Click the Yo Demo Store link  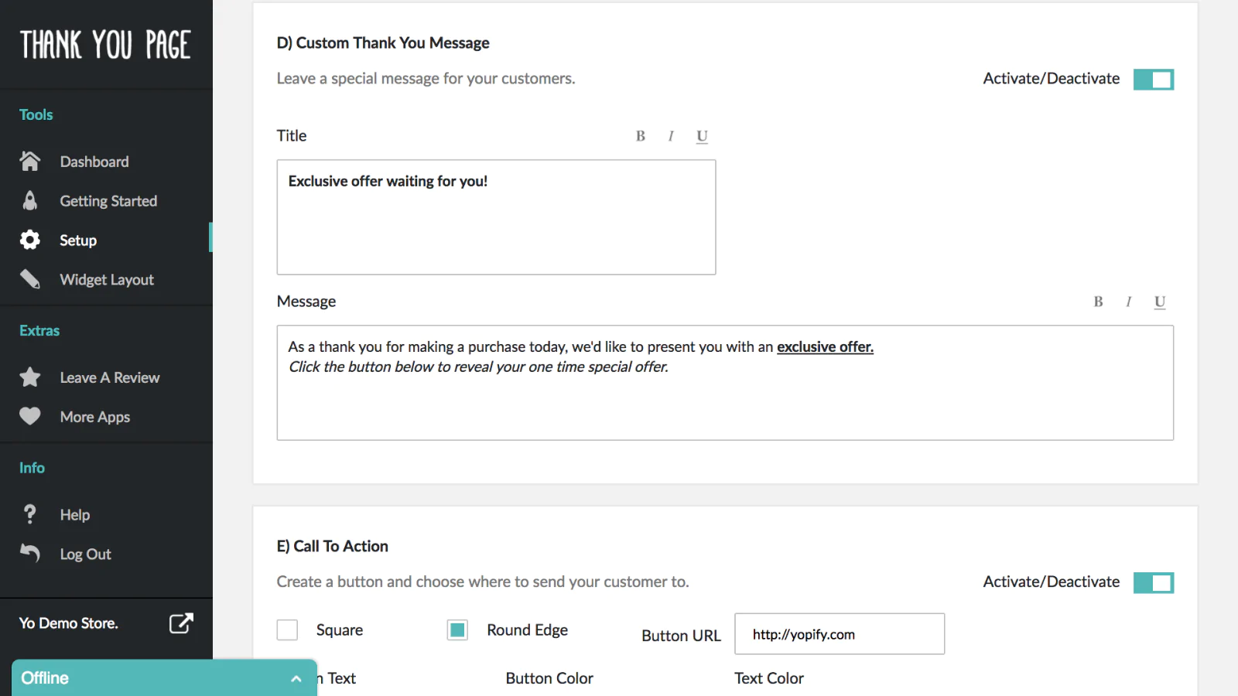pos(68,623)
